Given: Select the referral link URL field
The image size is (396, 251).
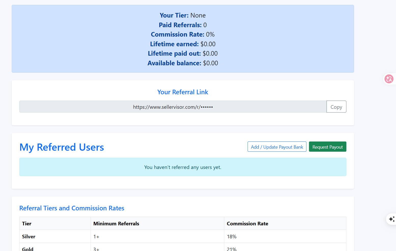Looking at the screenshot, I should [173, 107].
